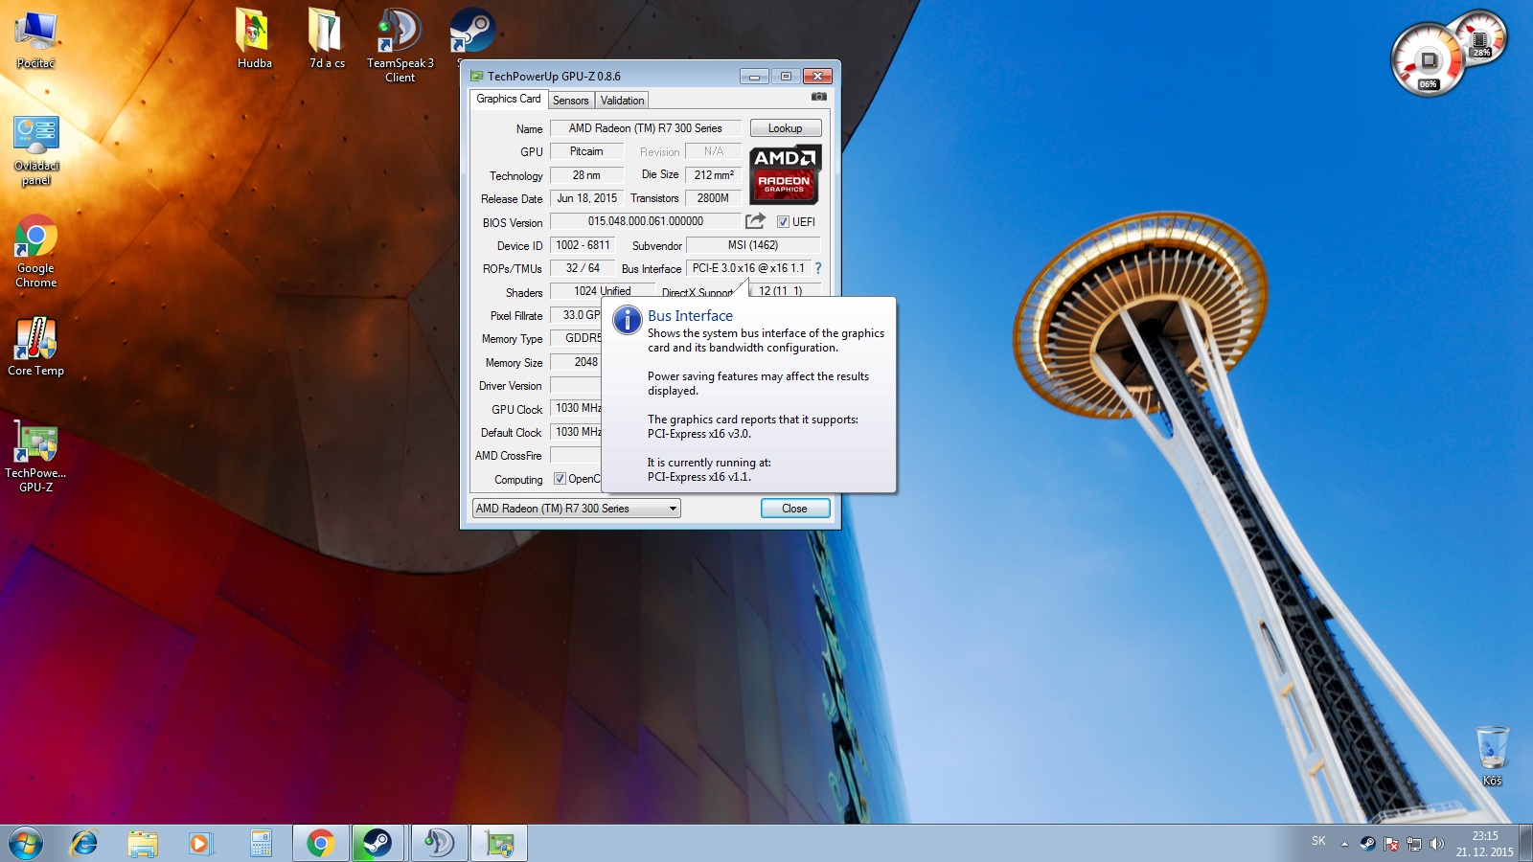Image resolution: width=1533 pixels, height=862 pixels.
Task: Open the TeamSpeak 3 Client desktop shortcut
Action: pos(400,44)
